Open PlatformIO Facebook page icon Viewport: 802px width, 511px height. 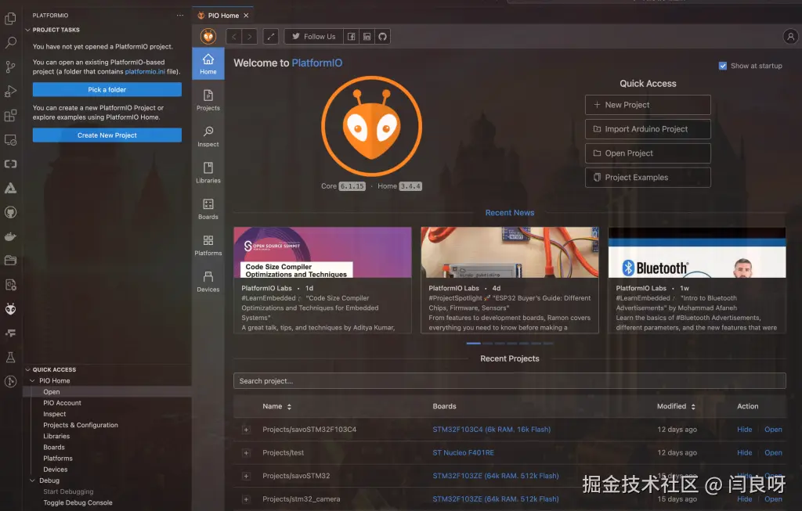352,36
